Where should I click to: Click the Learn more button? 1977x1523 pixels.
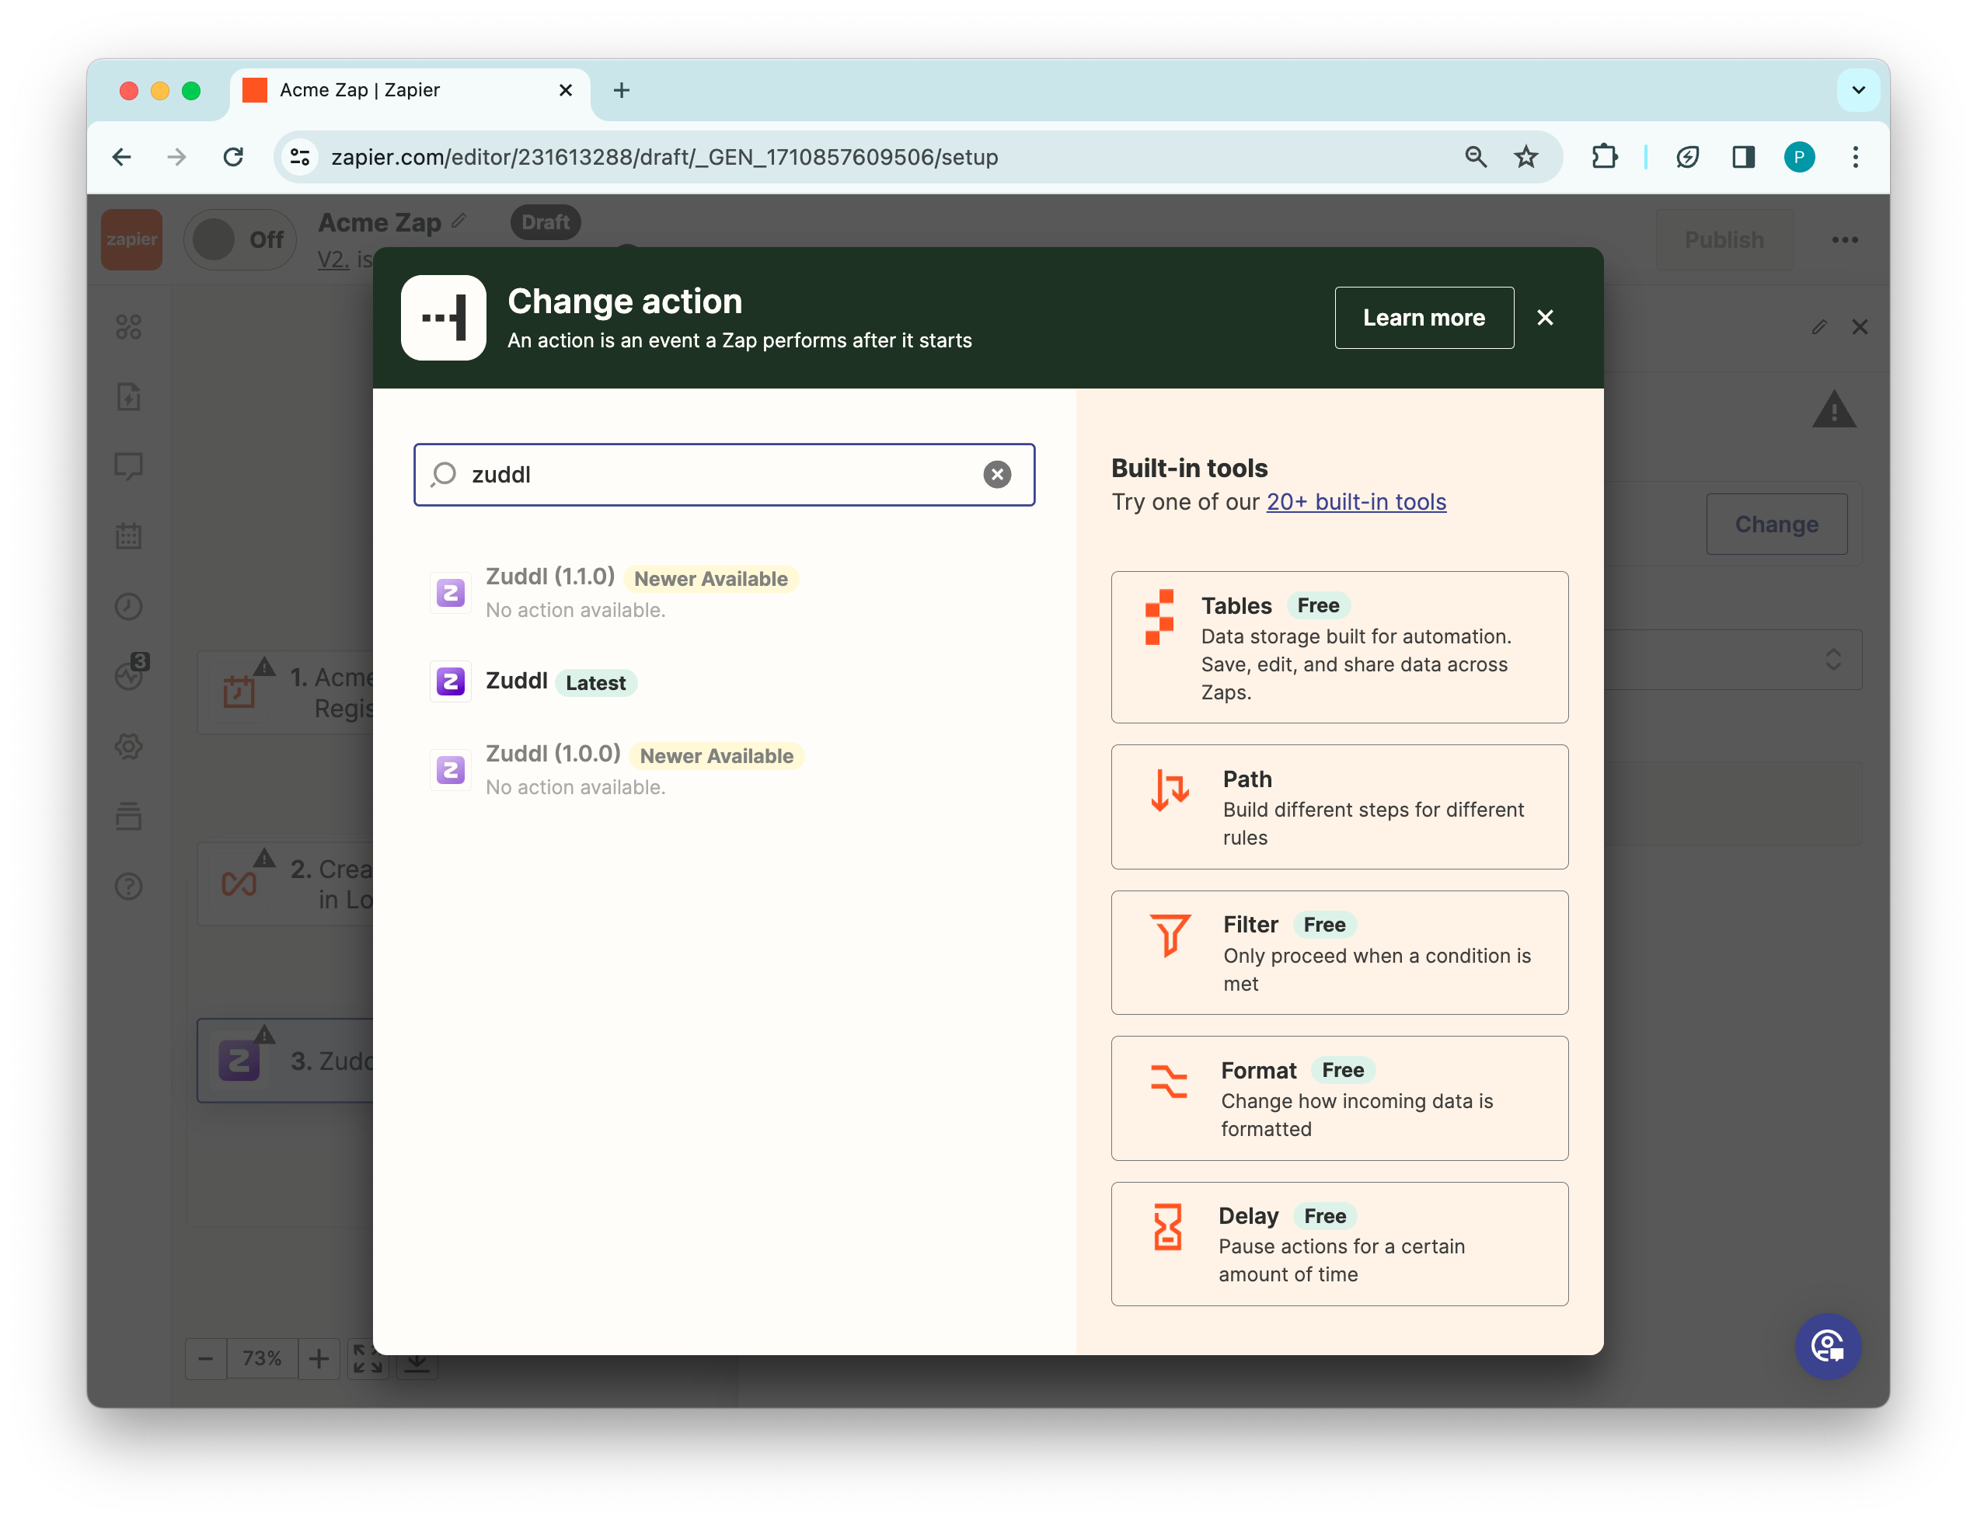pyautogui.click(x=1423, y=318)
